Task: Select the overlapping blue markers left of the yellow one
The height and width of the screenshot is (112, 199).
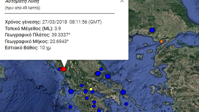Action: 86,91
